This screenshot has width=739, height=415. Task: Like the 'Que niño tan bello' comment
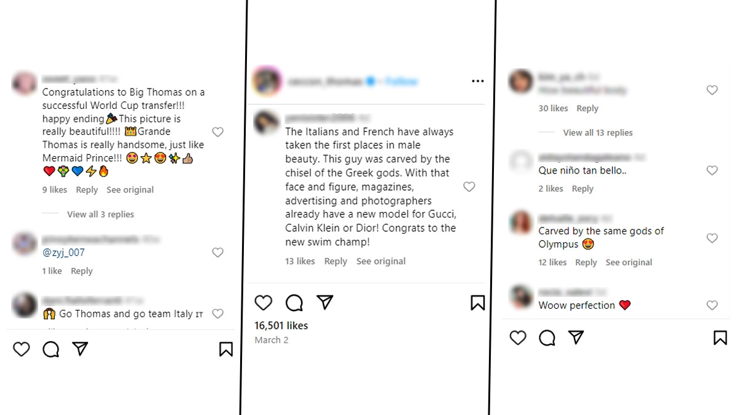tap(712, 171)
